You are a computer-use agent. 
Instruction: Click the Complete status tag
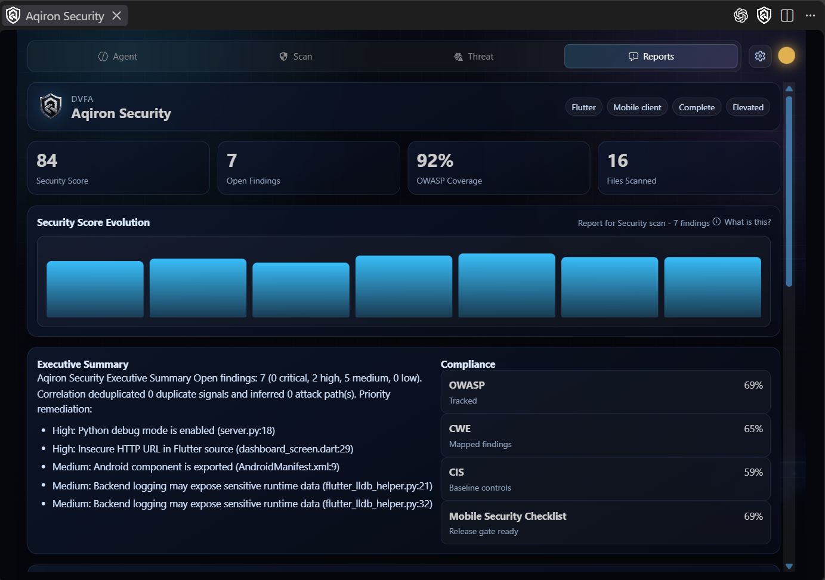point(697,107)
